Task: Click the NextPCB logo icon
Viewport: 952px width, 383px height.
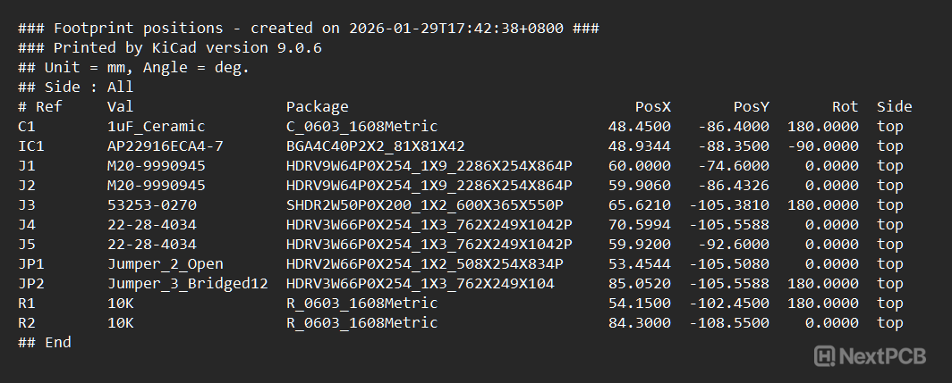Action: (825, 355)
